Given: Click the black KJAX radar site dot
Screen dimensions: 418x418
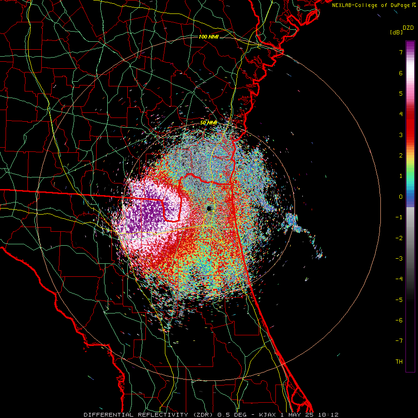Looking at the screenshot, I should click(209, 208).
